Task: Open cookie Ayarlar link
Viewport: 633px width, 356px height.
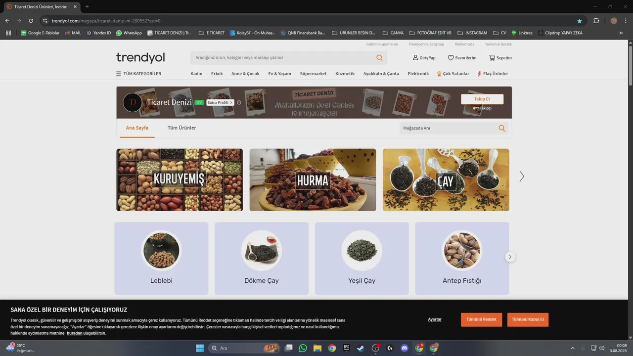Action: click(x=435, y=319)
